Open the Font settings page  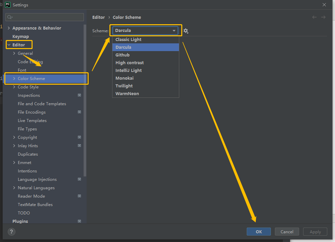click(x=22, y=70)
